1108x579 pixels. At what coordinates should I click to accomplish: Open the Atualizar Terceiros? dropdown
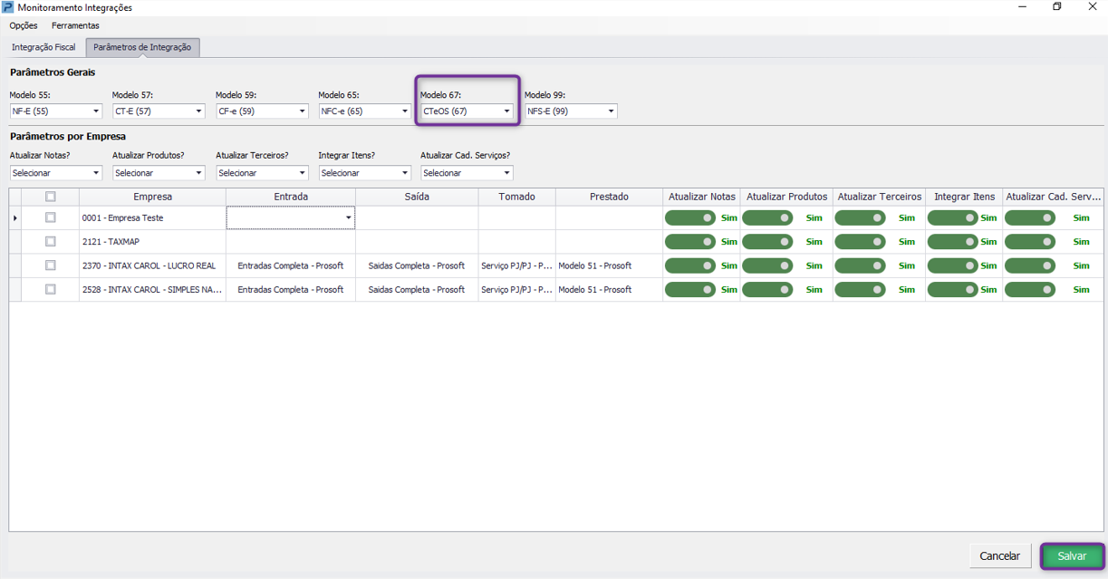point(262,173)
